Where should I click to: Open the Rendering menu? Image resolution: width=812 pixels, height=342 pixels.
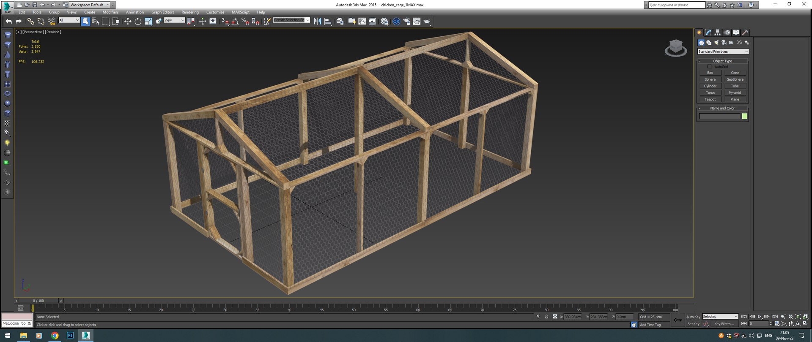tap(190, 12)
